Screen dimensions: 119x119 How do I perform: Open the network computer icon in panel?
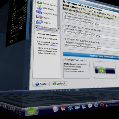(x=84, y=106)
